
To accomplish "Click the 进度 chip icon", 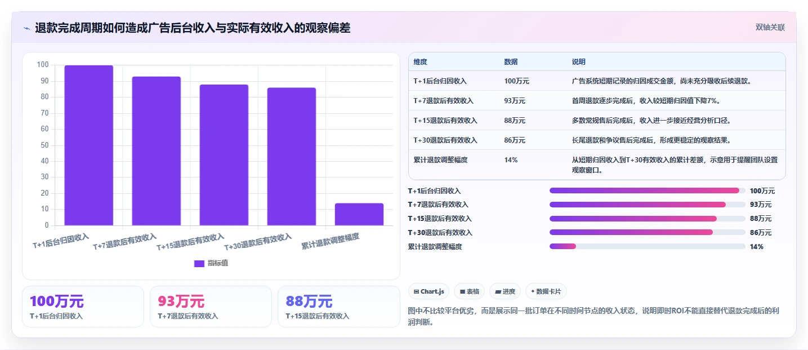I will [x=498, y=292].
